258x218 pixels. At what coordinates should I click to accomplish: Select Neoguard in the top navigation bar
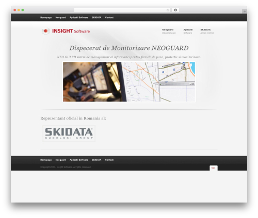tap(60, 18)
